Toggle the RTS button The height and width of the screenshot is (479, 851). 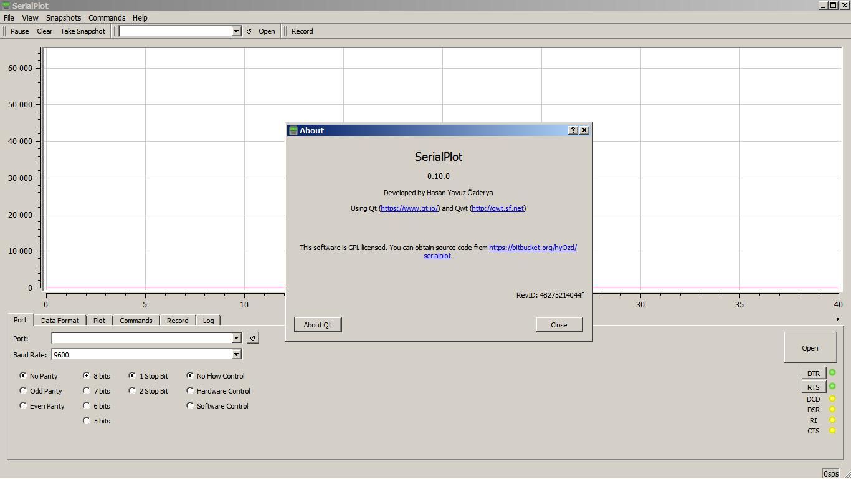tap(814, 387)
